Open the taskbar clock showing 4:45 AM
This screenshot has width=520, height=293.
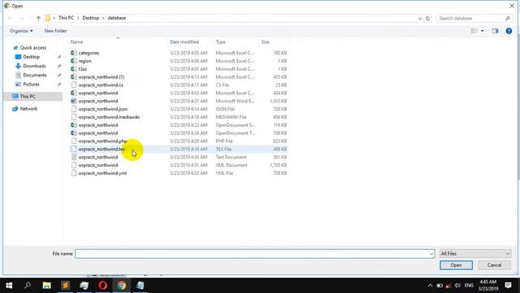487,286
